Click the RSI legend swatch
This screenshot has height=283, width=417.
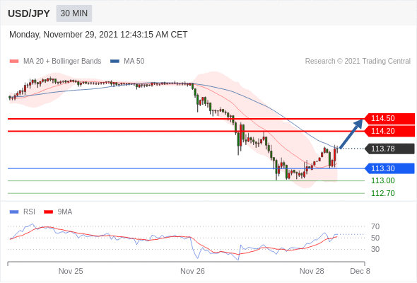click(x=14, y=212)
